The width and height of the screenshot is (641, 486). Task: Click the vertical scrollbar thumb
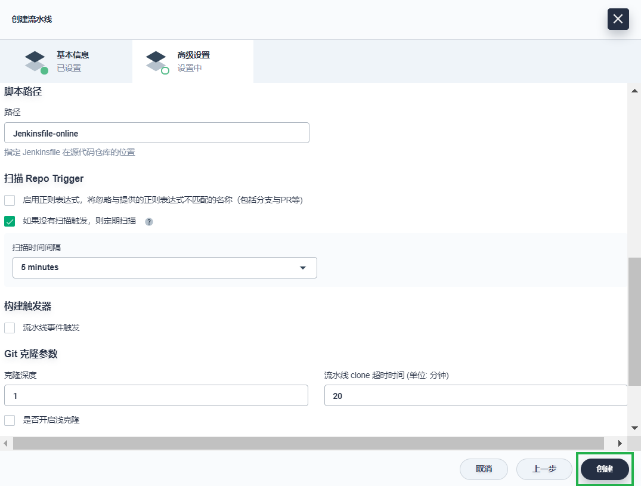tap(634, 321)
